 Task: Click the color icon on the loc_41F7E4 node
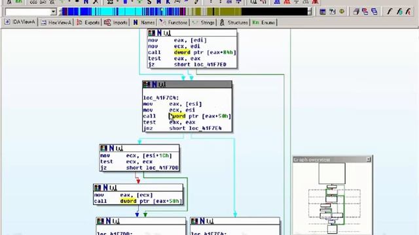coord(194,221)
